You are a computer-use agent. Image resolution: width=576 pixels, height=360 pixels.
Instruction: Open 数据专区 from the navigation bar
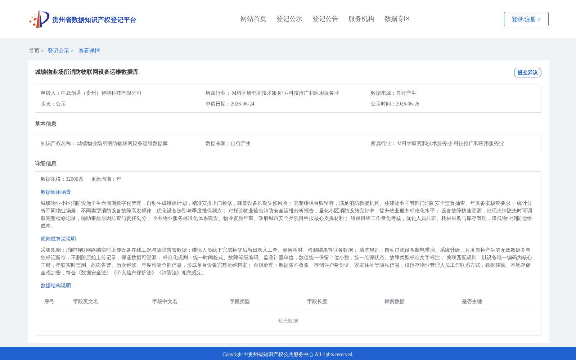point(397,19)
